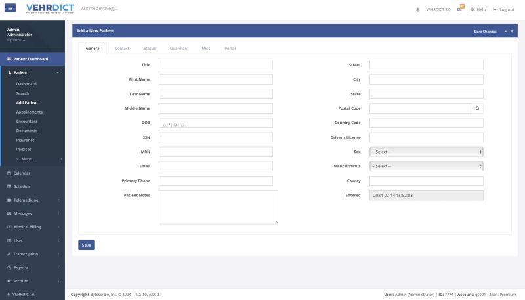Open VEHRDICT AI in sidebar

pyautogui.click(x=24, y=294)
